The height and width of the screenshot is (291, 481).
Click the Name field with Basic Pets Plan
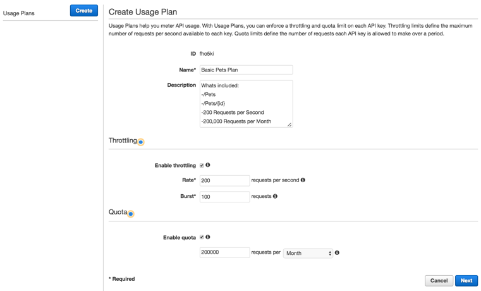247,70
